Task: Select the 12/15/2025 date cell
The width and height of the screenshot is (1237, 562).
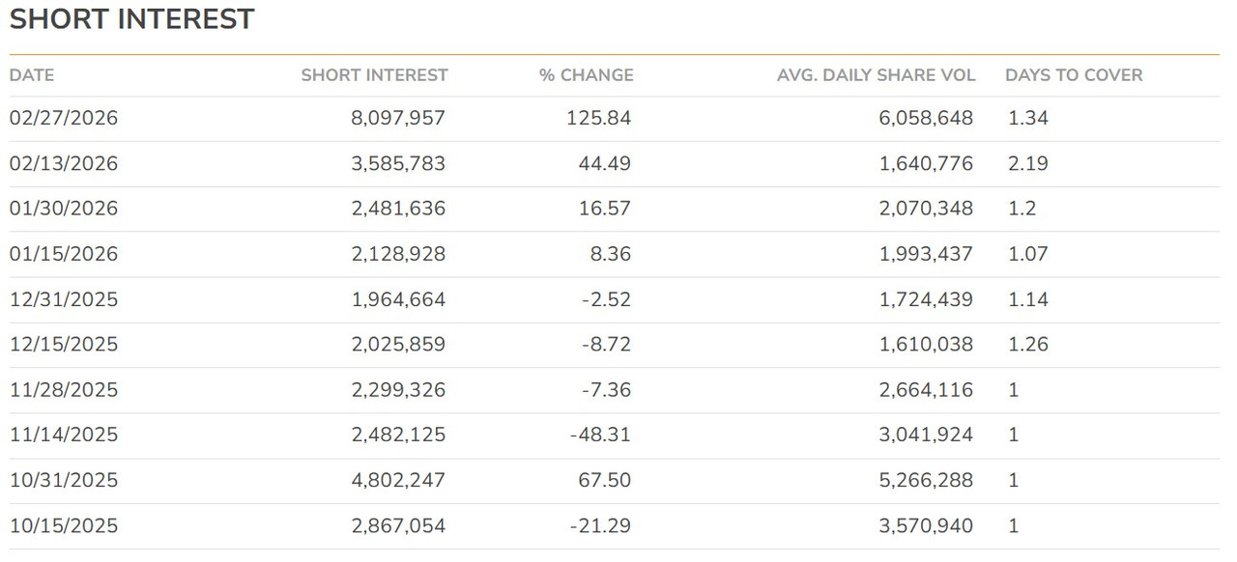Action: [x=64, y=345]
